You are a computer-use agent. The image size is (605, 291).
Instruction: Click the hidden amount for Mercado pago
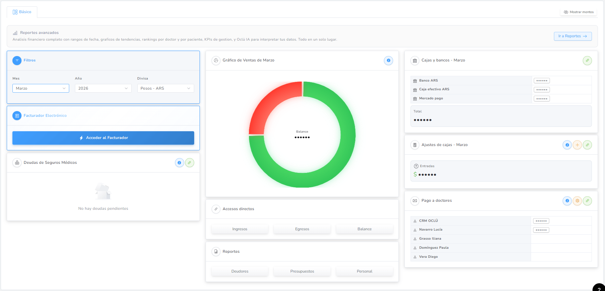point(542,99)
